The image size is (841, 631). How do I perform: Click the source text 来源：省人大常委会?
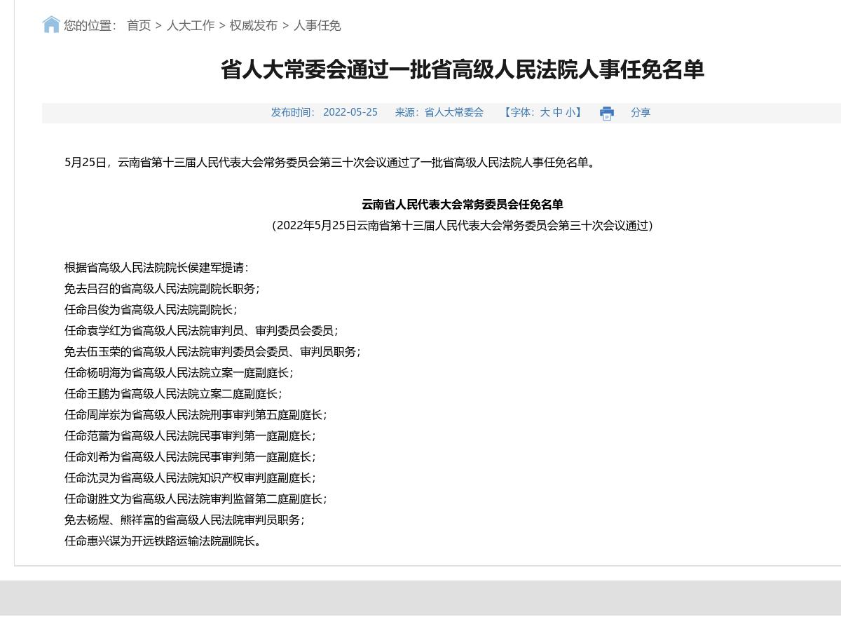(439, 112)
